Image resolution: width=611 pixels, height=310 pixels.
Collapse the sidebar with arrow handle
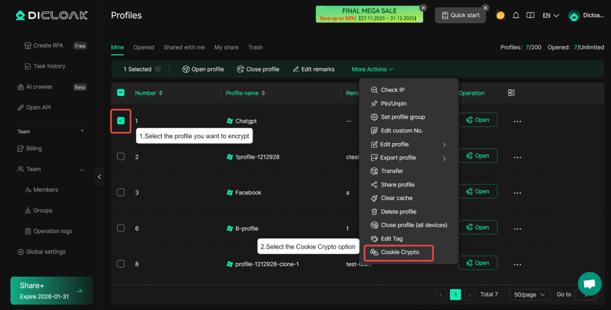click(99, 176)
